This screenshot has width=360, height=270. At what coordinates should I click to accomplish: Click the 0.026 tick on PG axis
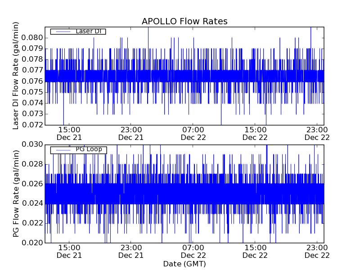pos(34,184)
